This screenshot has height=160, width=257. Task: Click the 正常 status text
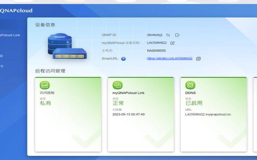click(118, 103)
